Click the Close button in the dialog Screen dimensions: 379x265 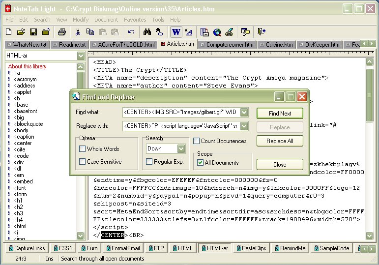(280, 164)
